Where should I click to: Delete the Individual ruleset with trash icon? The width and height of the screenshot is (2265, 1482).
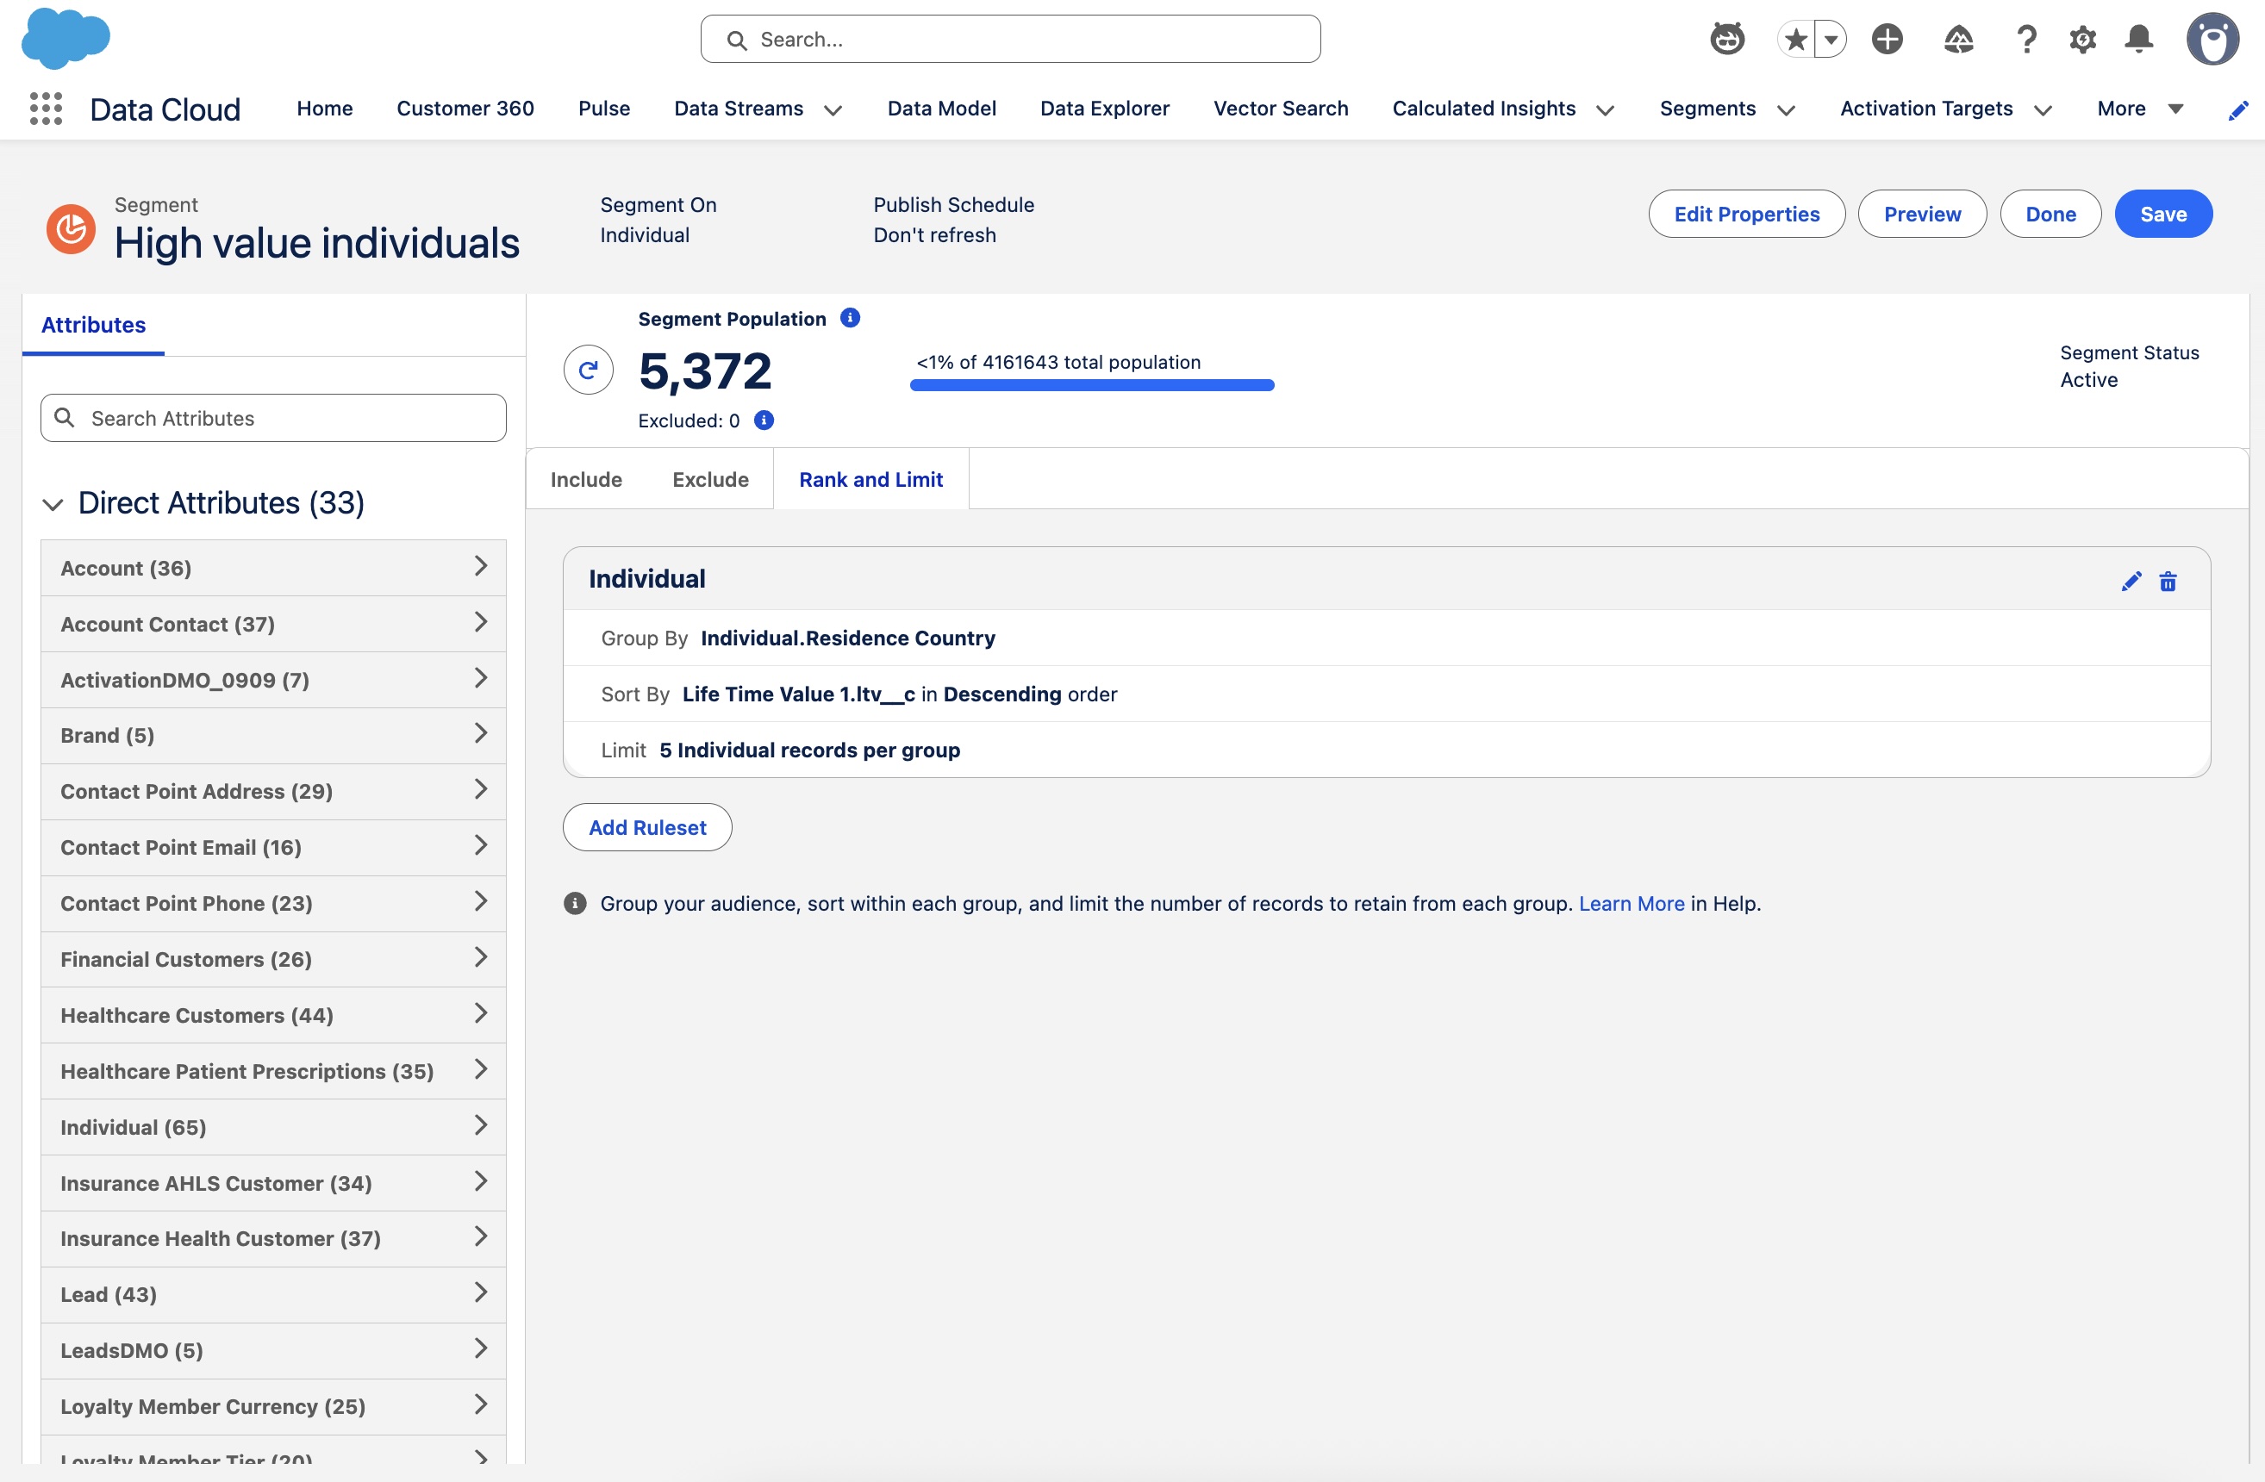point(2168,580)
